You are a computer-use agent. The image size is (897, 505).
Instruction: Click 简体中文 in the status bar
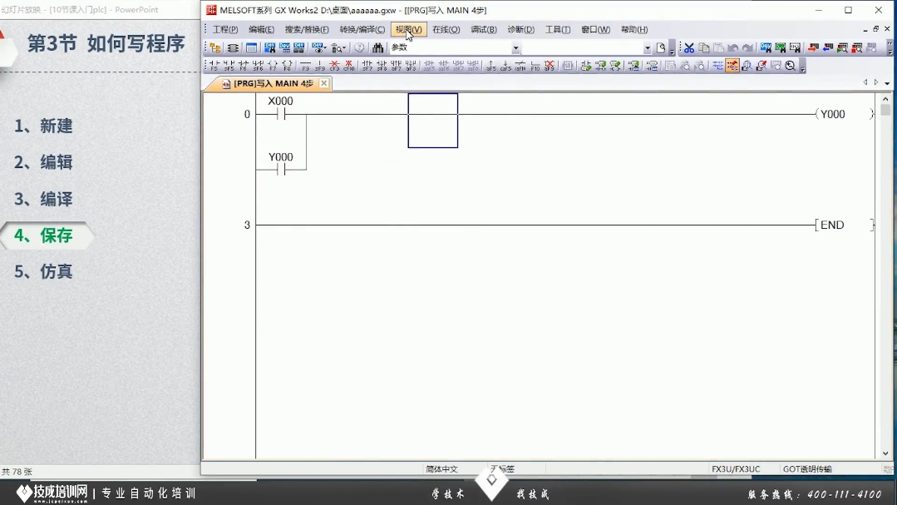(441, 469)
